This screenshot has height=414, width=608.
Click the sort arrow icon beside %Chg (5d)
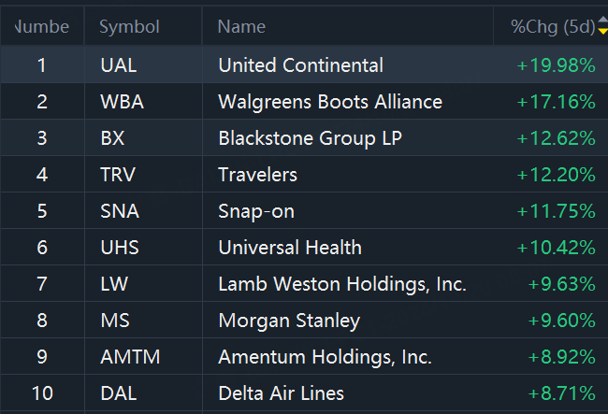pyautogui.click(x=602, y=27)
